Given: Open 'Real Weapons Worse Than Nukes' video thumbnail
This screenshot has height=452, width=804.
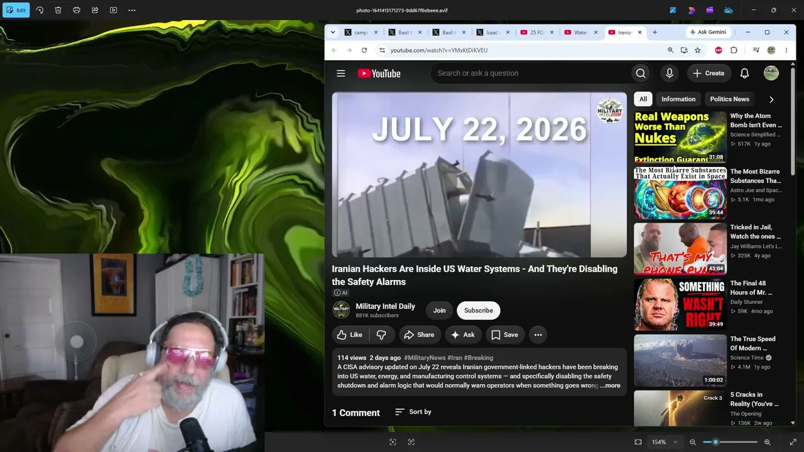Looking at the screenshot, I should tap(680, 137).
